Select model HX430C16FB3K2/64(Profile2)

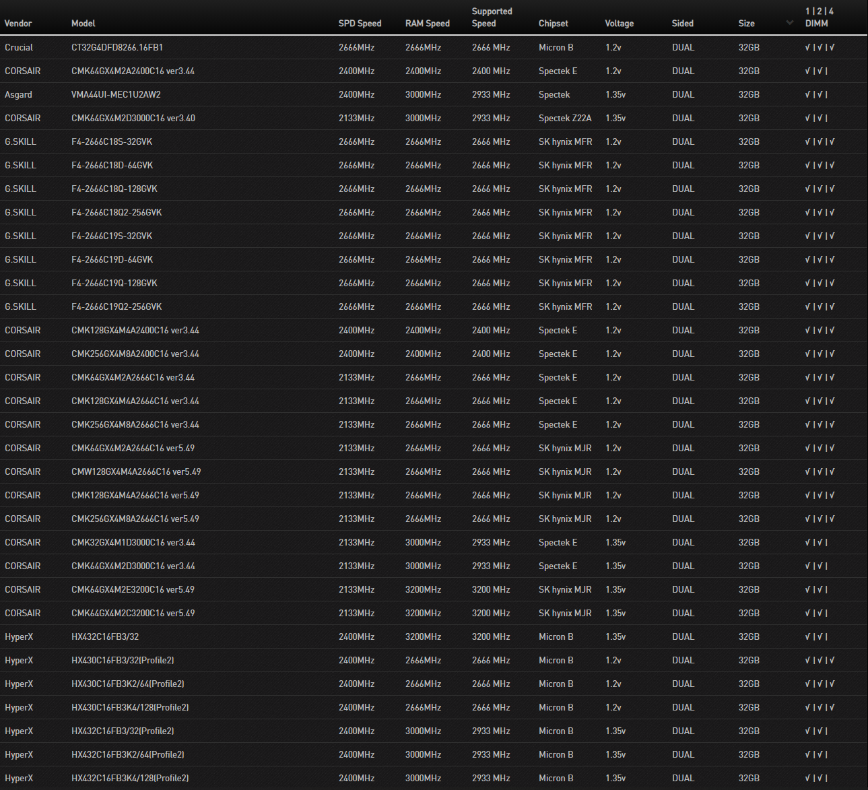tap(128, 684)
